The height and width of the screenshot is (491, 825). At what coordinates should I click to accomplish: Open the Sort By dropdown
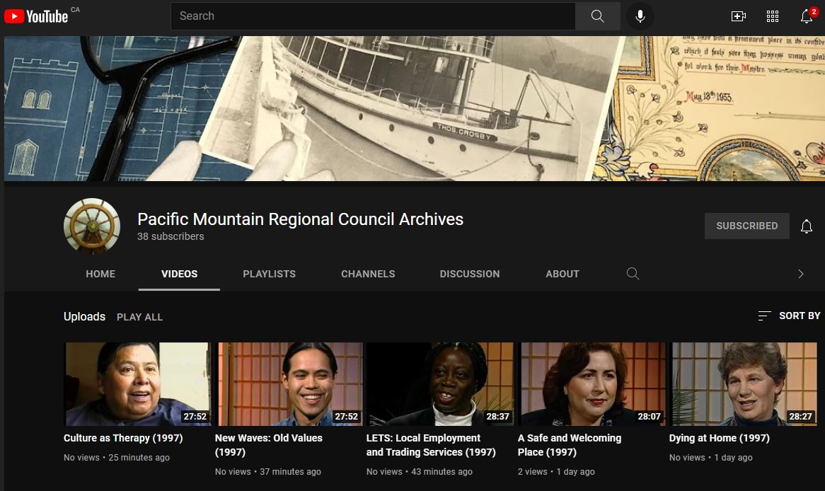coord(789,316)
